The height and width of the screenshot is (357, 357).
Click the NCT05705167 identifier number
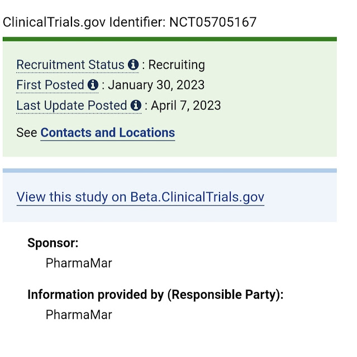pyautogui.click(x=213, y=22)
